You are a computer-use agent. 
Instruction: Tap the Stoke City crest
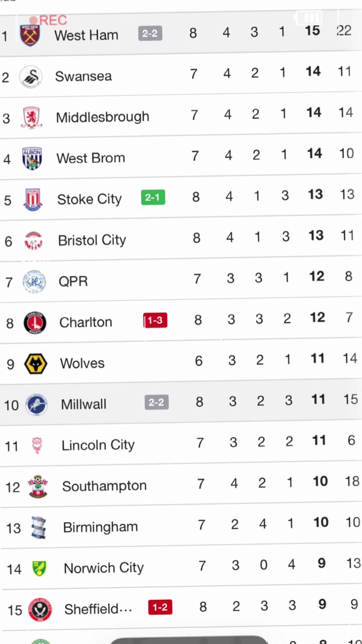click(x=33, y=200)
